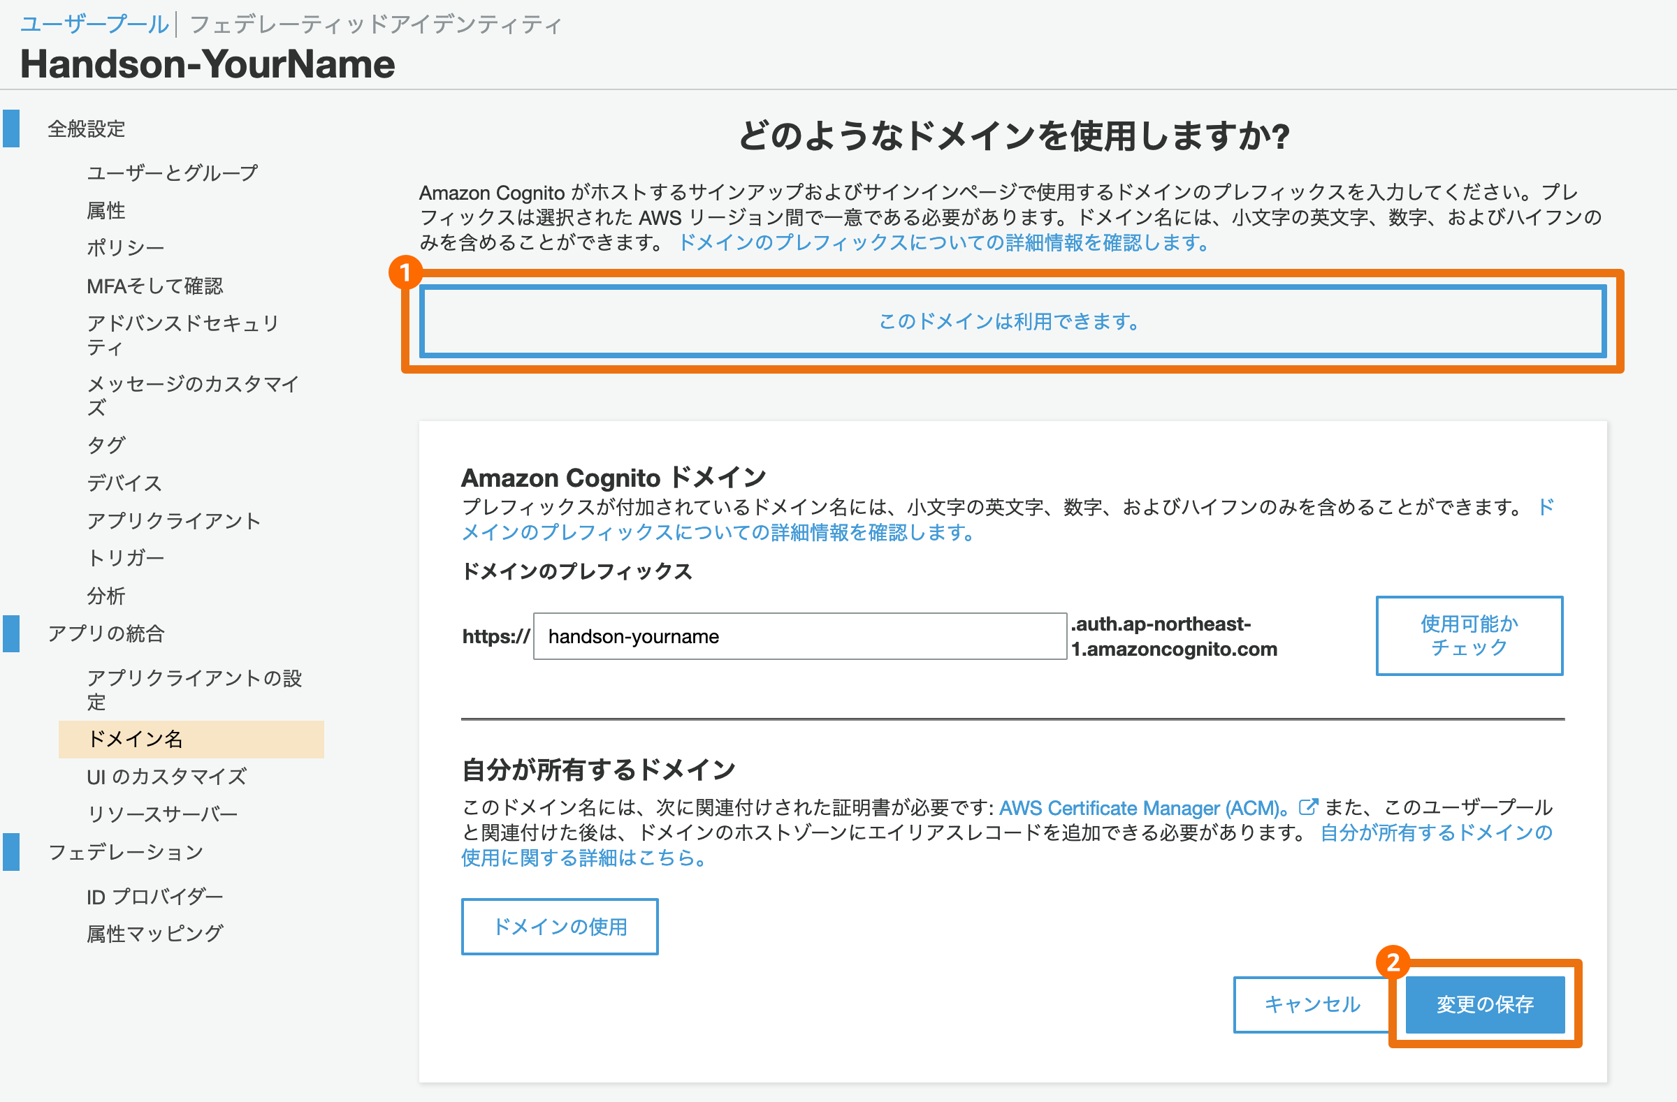Image resolution: width=1677 pixels, height=1102 pixels.
Task: Open MFAそして確認 settings
Action: 154,286
